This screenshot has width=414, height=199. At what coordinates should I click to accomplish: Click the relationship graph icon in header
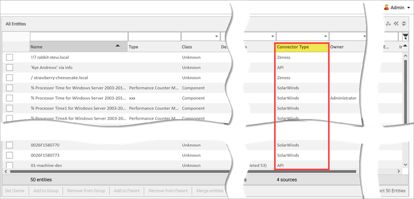click(388, 24)
